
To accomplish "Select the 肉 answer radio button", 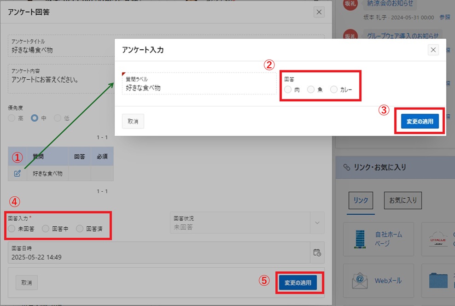I will point(288,89).
